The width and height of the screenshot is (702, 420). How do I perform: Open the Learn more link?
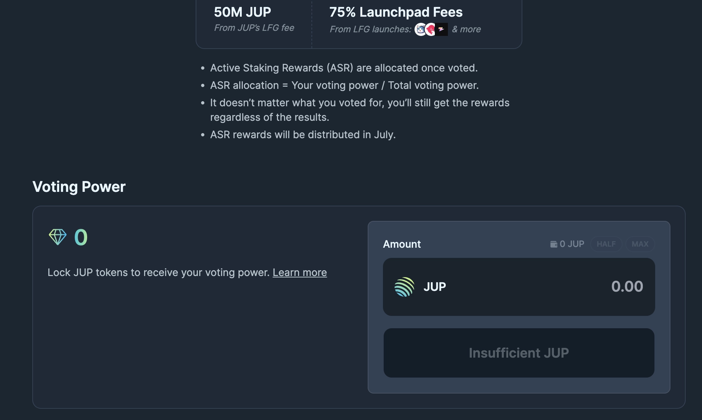point(300,272)
